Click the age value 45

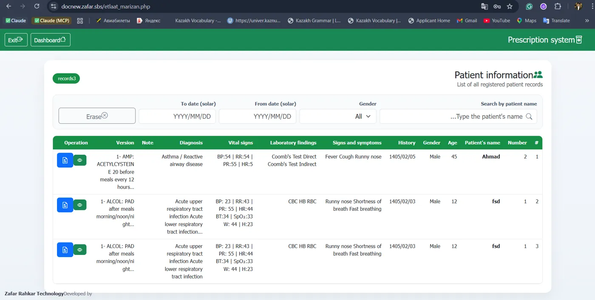click(x=454, y=157)
